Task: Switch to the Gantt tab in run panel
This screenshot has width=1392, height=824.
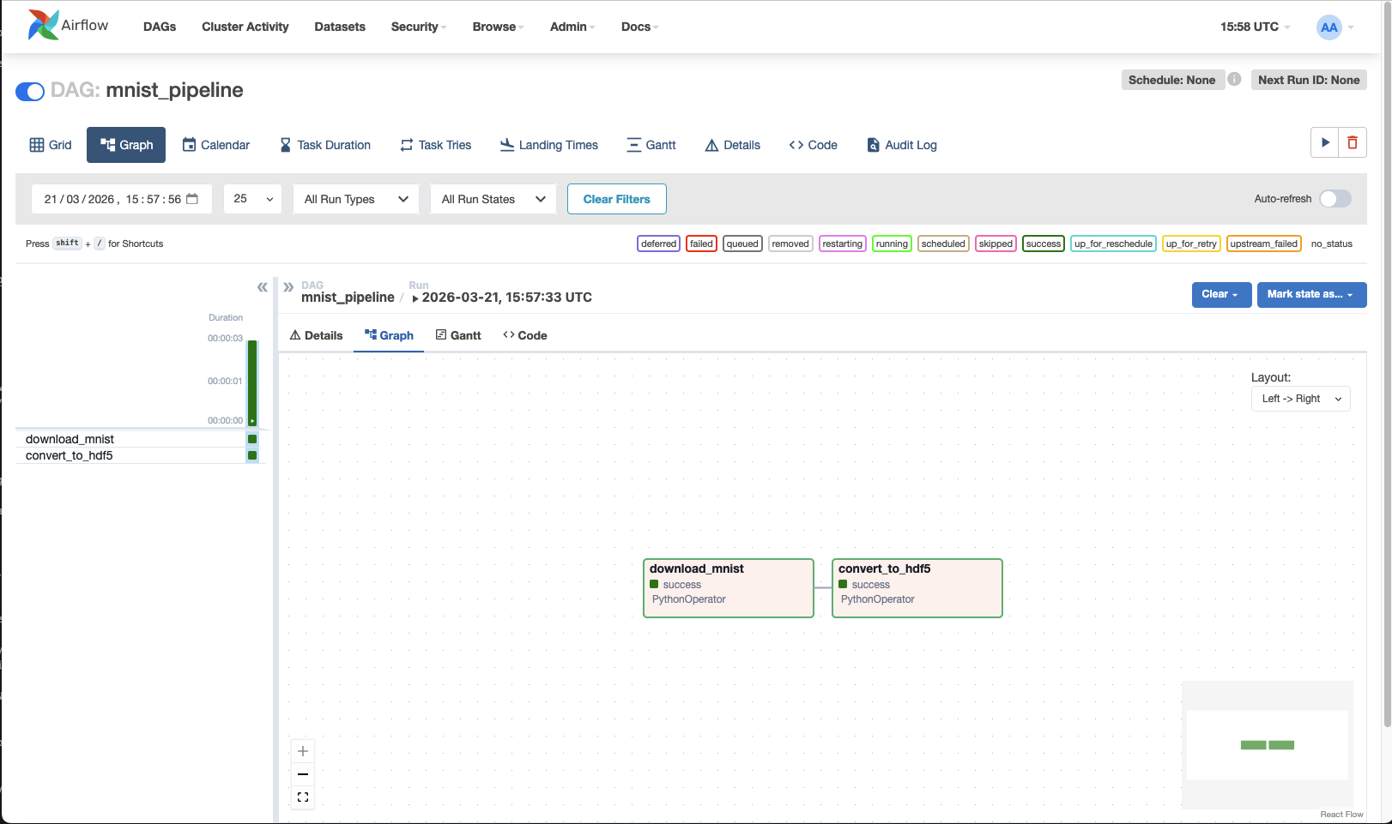Action: tap(458, 335)
